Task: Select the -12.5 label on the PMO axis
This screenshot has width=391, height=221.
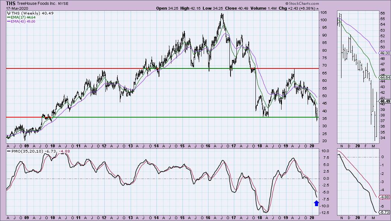Action: (x=324, y=213)
